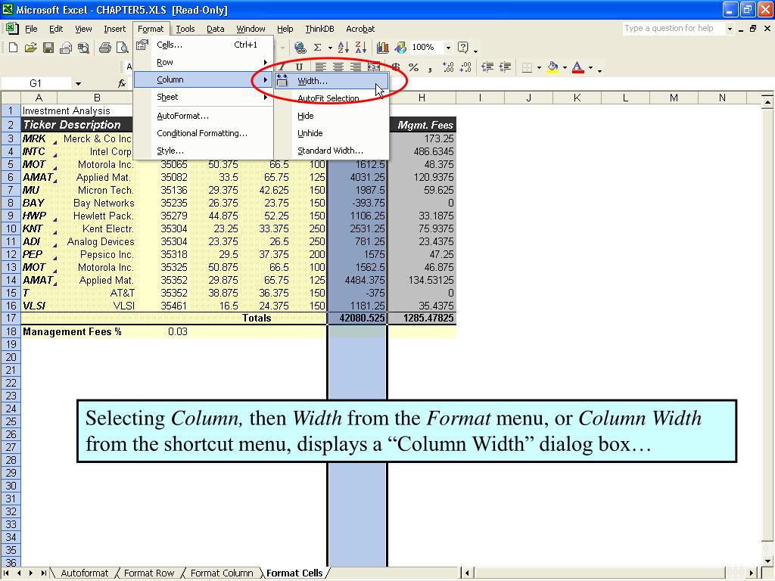Apply Percent Style from the toolbar
The width and height of the screenshot is (775, 581).
pos(414,67)
